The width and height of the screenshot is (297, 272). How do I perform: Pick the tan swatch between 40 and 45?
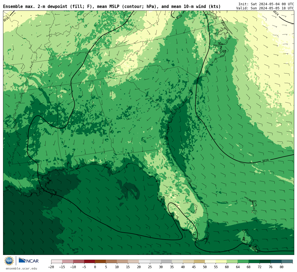pos(188,262)
